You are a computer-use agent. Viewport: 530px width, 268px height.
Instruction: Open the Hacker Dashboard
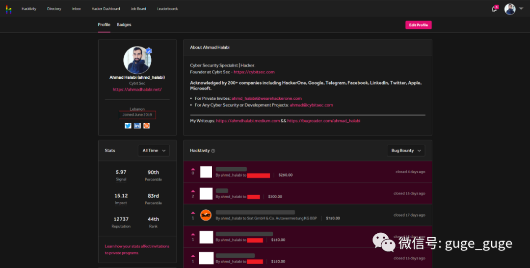[106, 9]
